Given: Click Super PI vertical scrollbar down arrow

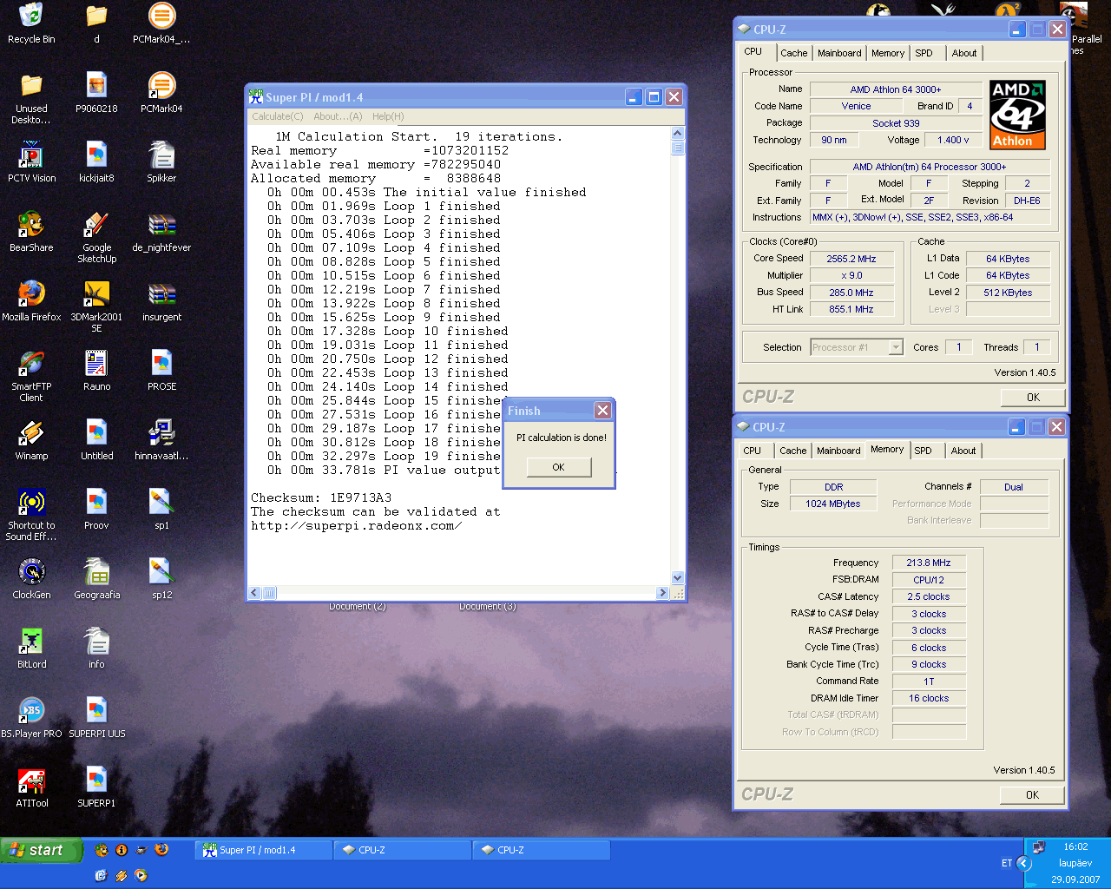Looking at the screenshot, I should pos(678,578).
